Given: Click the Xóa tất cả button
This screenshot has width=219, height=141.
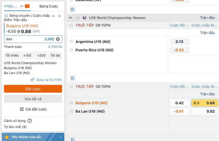Looking at the screenshot, I should (33, 99).
